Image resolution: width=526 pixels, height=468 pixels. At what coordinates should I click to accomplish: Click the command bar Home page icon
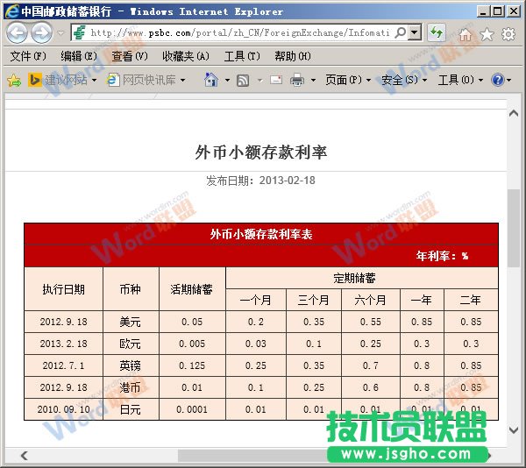pyautogui.click(x=211, y=80)
